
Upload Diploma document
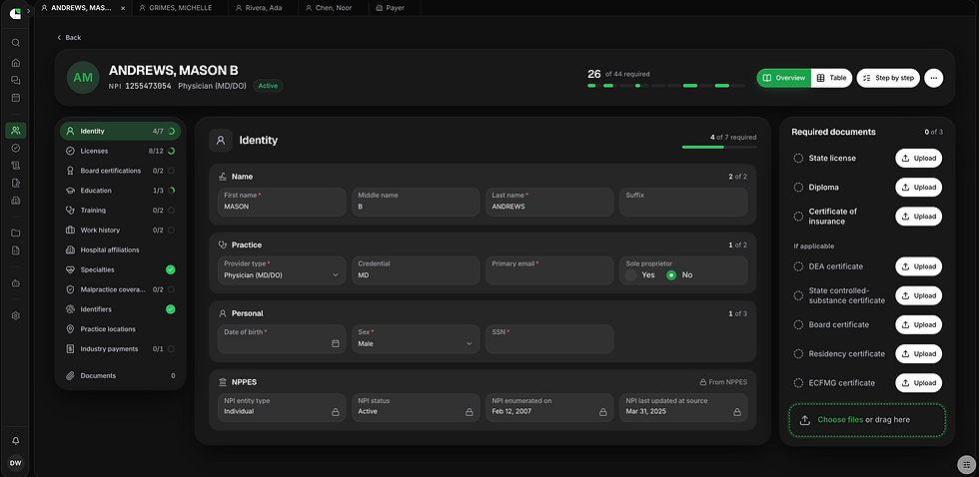918,187
